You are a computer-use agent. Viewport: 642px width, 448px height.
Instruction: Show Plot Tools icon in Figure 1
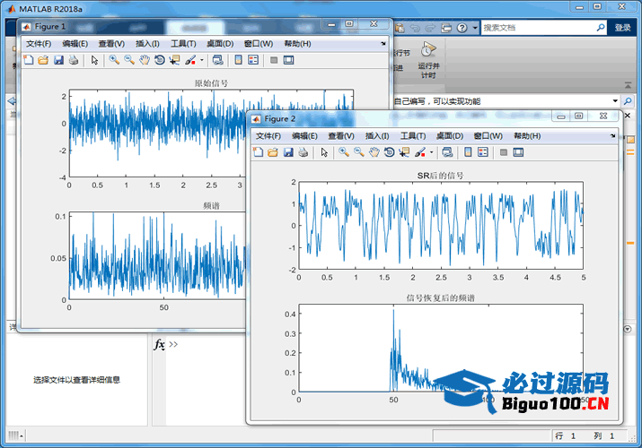click(x=288, y=60)
